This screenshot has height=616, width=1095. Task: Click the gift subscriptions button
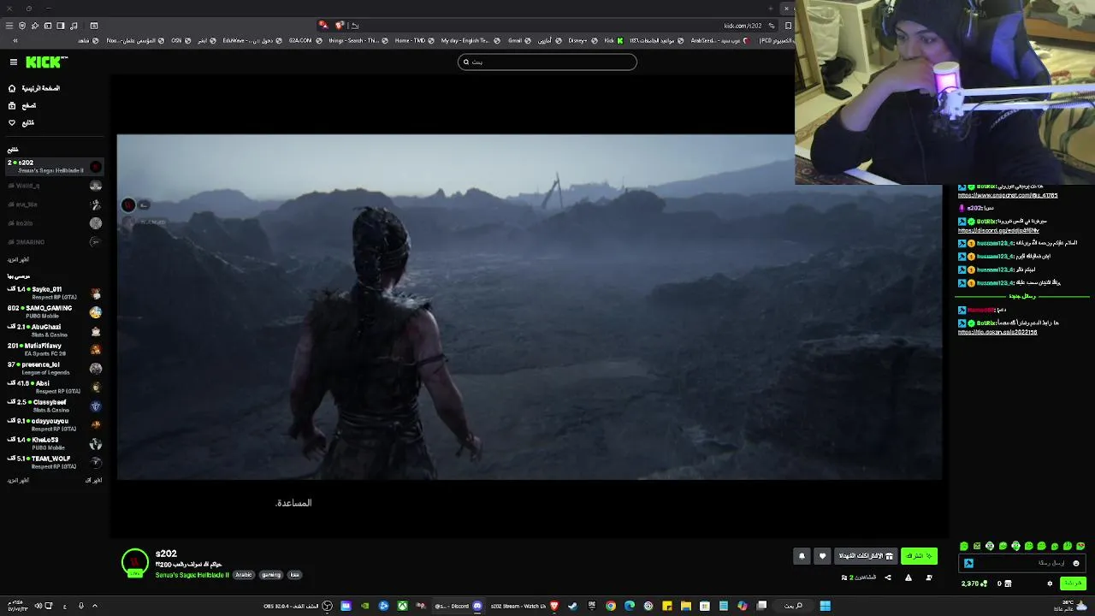pyautogui.click(x=866, y=556)
